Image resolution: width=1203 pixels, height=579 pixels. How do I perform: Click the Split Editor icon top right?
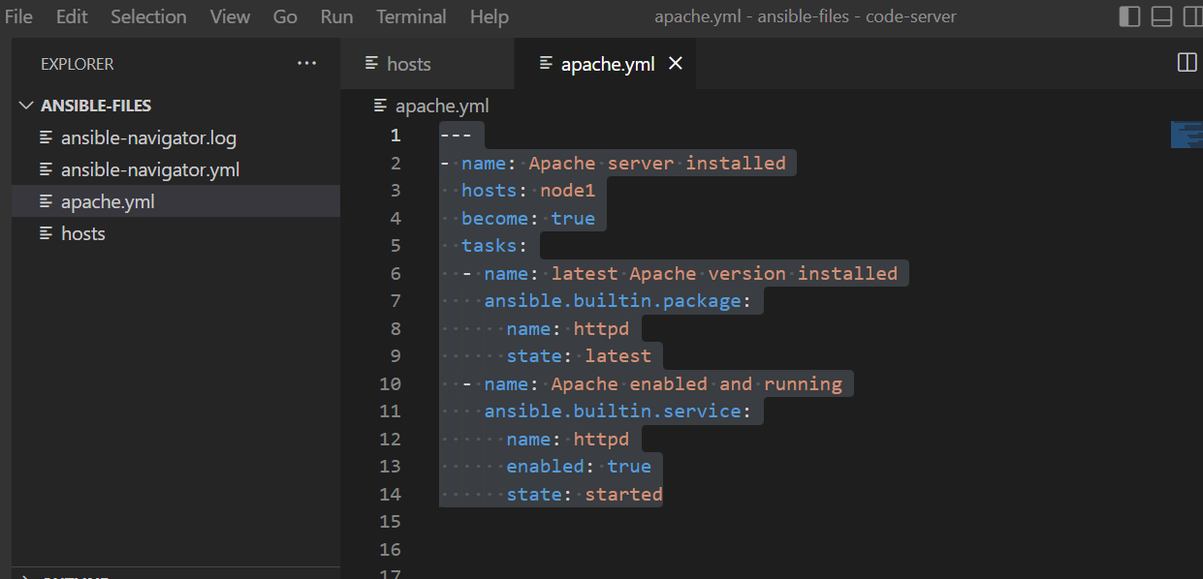(x=1186, y=62)
